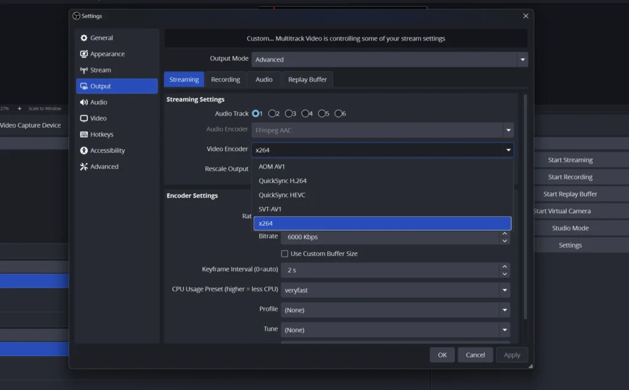Open the General settings page
This screenshot has height=390, width=629.
117,37
